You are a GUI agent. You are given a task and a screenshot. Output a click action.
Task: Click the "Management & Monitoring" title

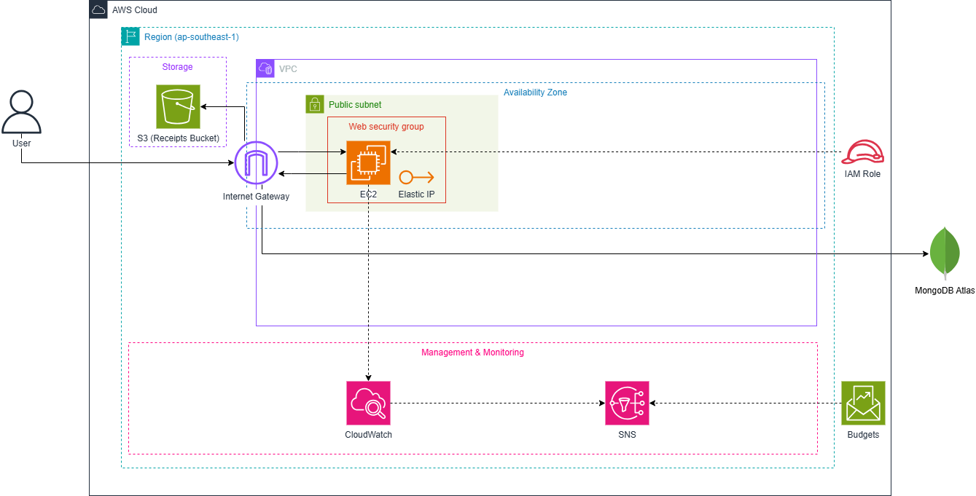[x=472, y=353]
